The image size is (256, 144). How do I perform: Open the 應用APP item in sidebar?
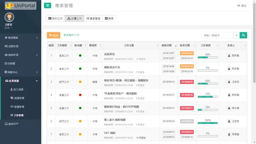click(x=12, y=124)
